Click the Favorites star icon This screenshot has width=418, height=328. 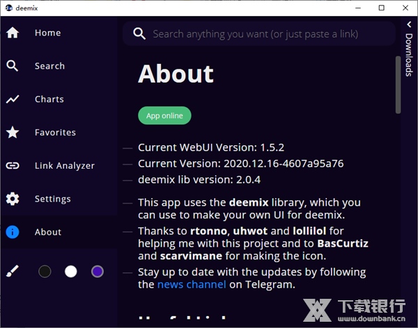[x=13, y=132]
